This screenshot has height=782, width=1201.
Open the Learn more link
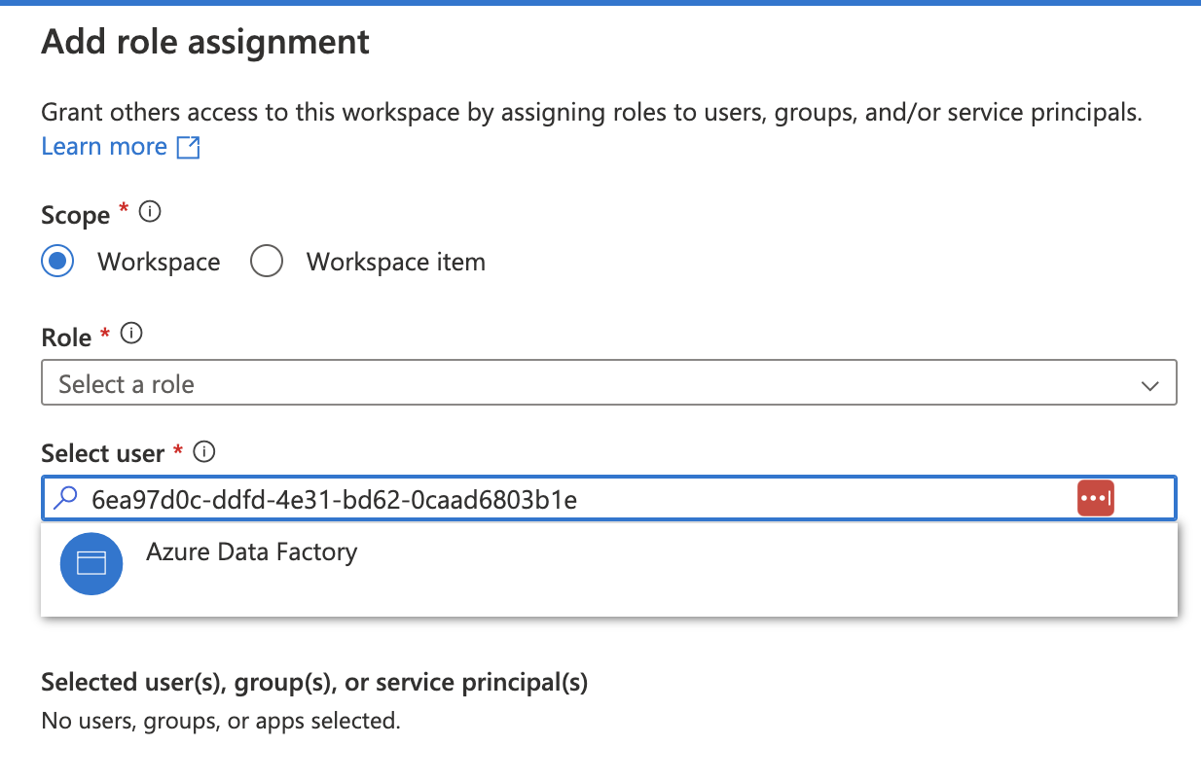(103, 146)
